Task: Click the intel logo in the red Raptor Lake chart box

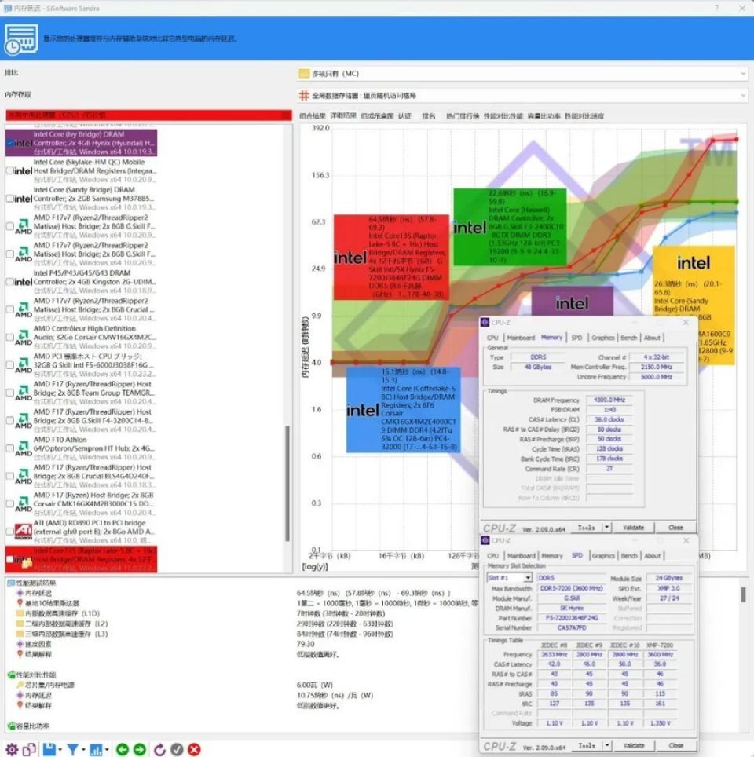Action: pos(350,258)
